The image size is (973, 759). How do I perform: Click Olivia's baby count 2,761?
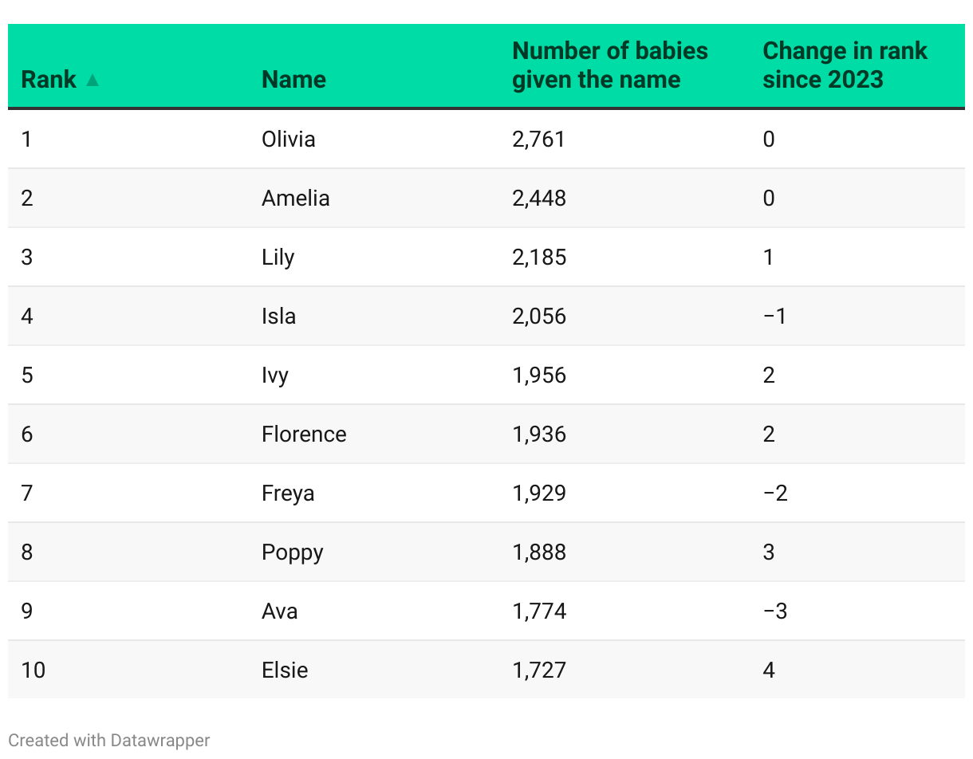538,140
